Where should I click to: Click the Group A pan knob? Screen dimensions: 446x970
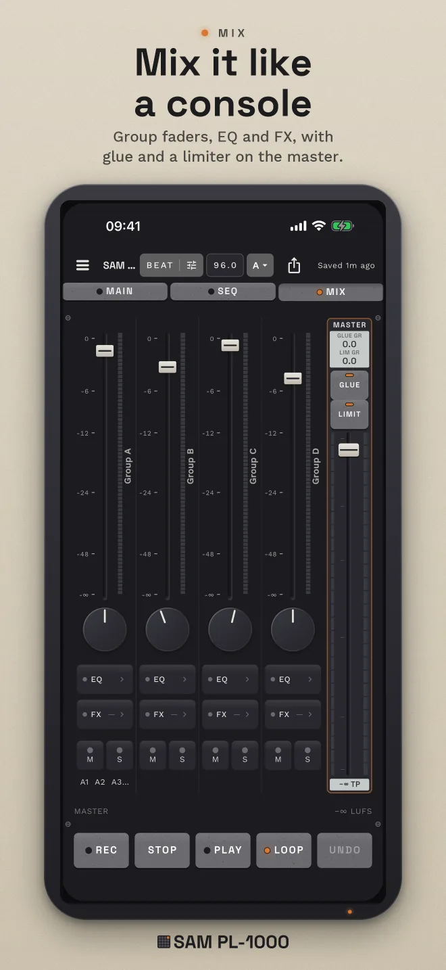tap(105, 629)
